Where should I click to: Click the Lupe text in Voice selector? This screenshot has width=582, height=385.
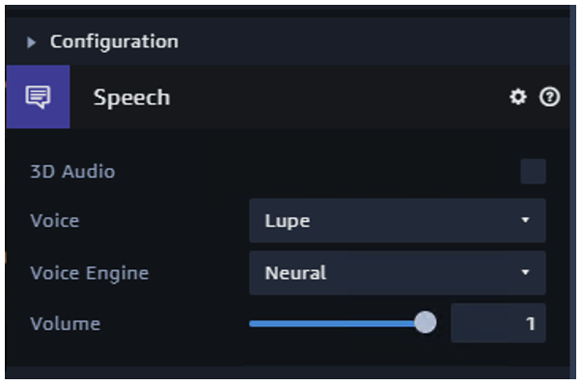tap(288, 221)
